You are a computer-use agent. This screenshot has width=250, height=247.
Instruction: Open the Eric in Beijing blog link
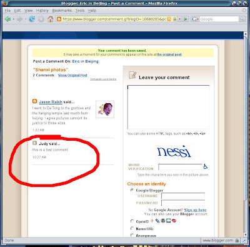(x=86, y=61)
